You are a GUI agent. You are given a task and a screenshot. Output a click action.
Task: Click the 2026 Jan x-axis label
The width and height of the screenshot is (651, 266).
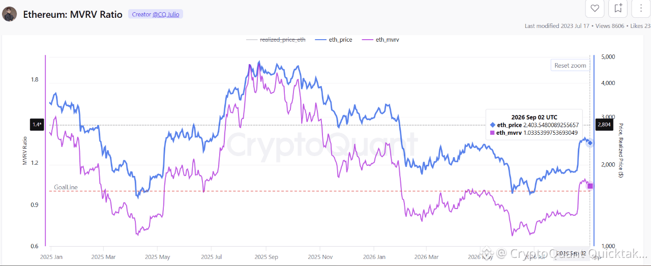point(374,257)
